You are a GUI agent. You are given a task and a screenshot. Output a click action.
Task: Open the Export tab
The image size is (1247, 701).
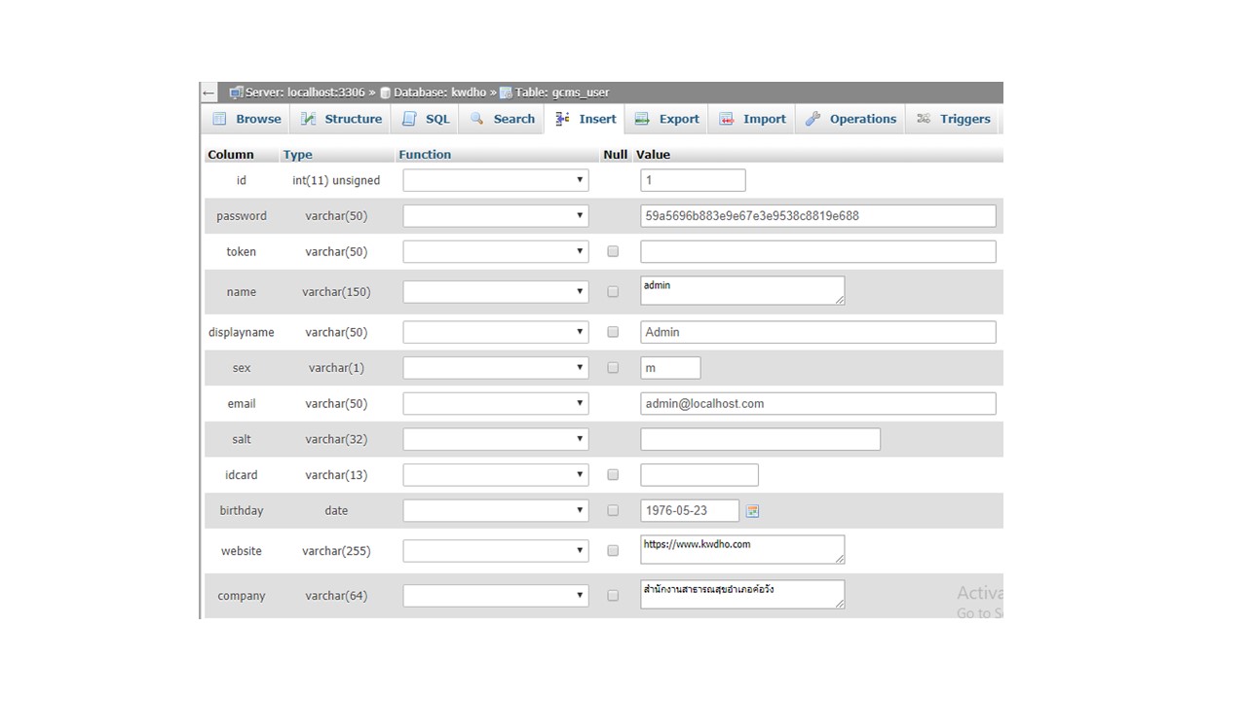666,119
